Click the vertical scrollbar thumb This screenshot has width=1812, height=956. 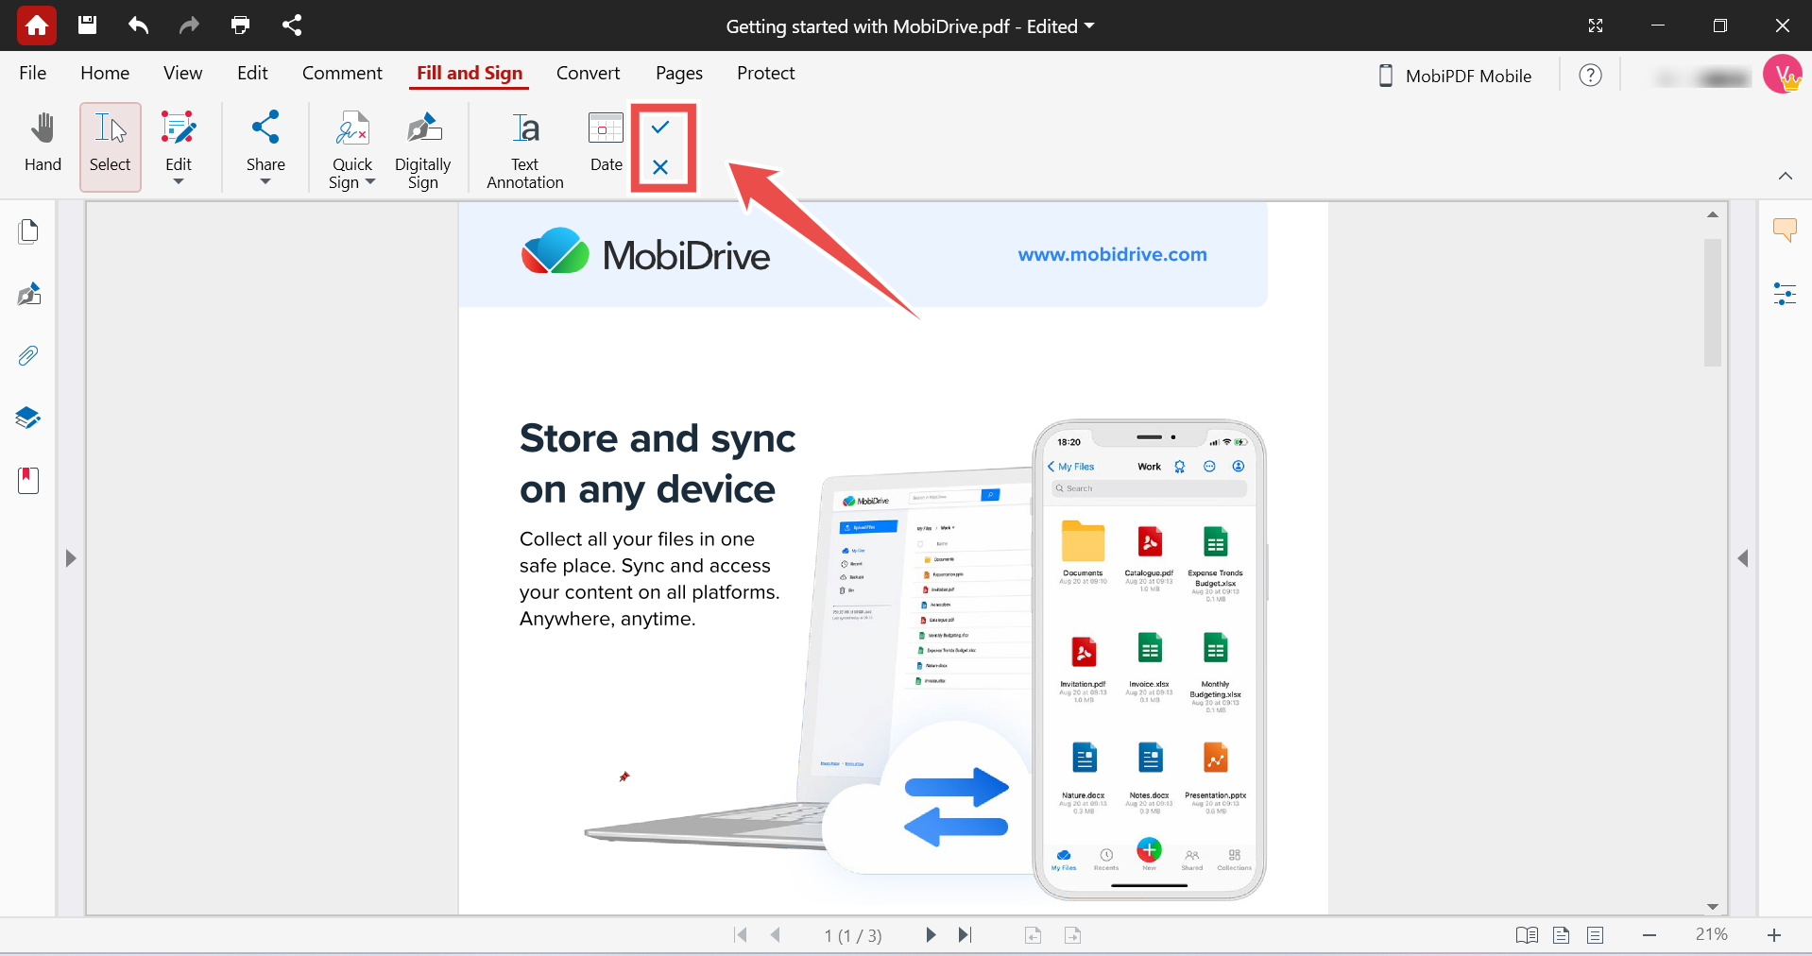(1713, 302)
